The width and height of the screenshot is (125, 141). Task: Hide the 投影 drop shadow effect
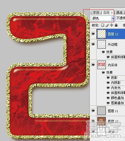click(x=108, y=77)
